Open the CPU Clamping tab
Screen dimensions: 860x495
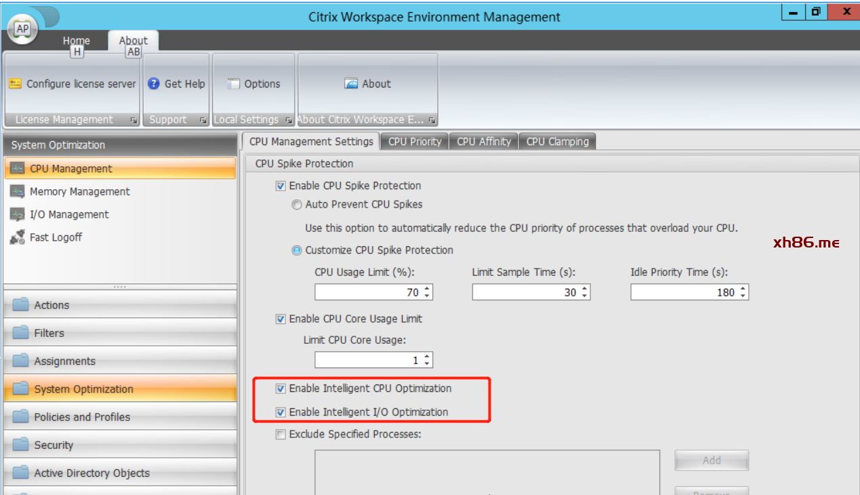tap(557, 141)
